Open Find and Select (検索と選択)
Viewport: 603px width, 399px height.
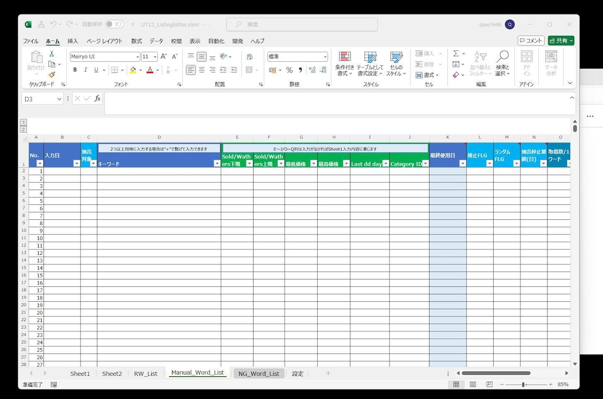(x=503, y=64)
